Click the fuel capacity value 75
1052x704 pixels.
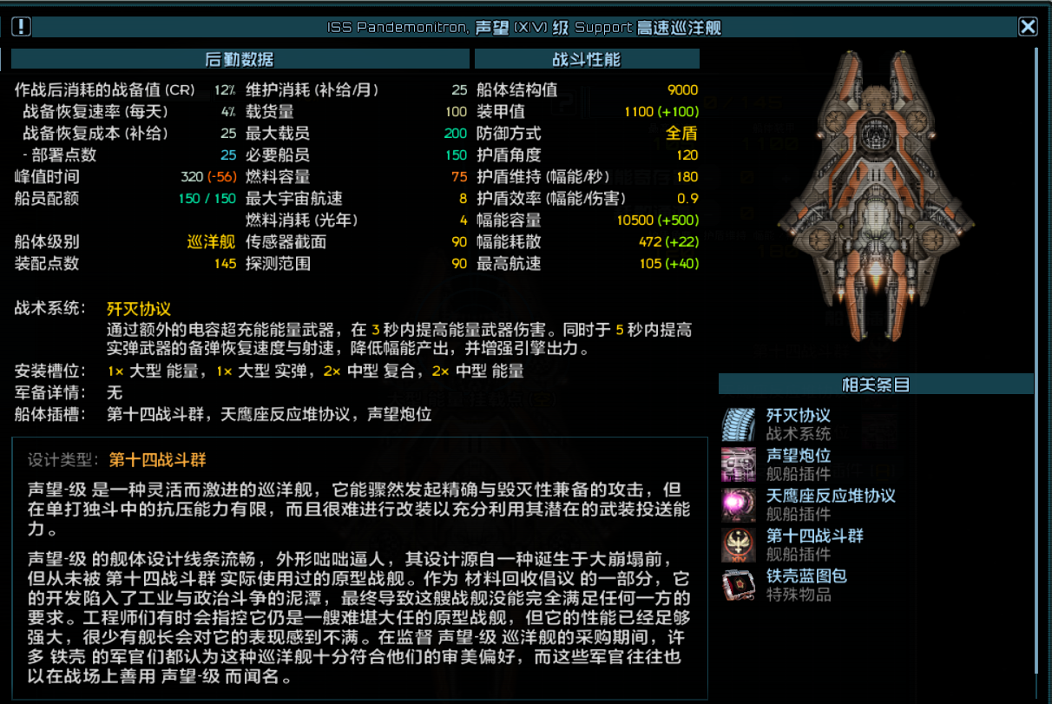tap(460, 176)
